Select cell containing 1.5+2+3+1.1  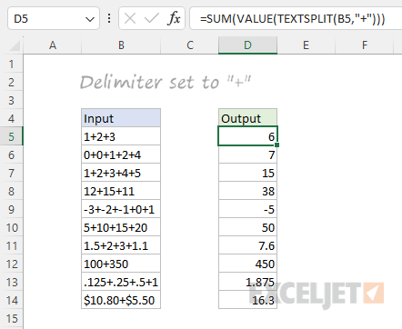tap(121, 245)
